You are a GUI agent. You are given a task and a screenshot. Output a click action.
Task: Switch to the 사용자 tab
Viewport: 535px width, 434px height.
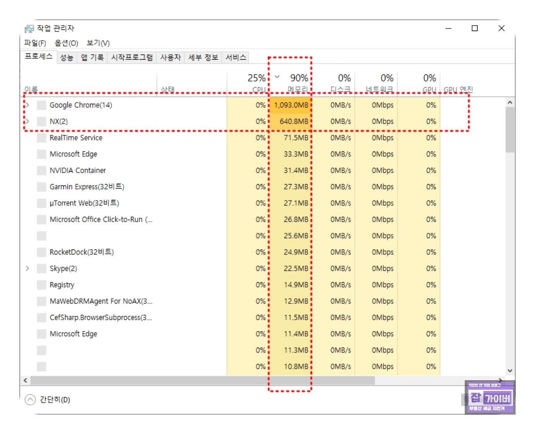coord(171,58)
